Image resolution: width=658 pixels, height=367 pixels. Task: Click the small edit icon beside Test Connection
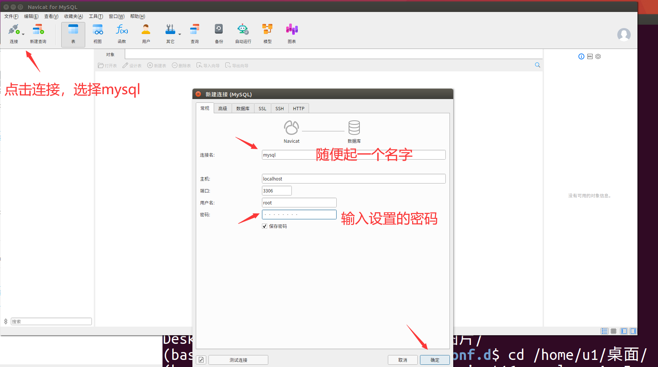(x=201, y=360)
